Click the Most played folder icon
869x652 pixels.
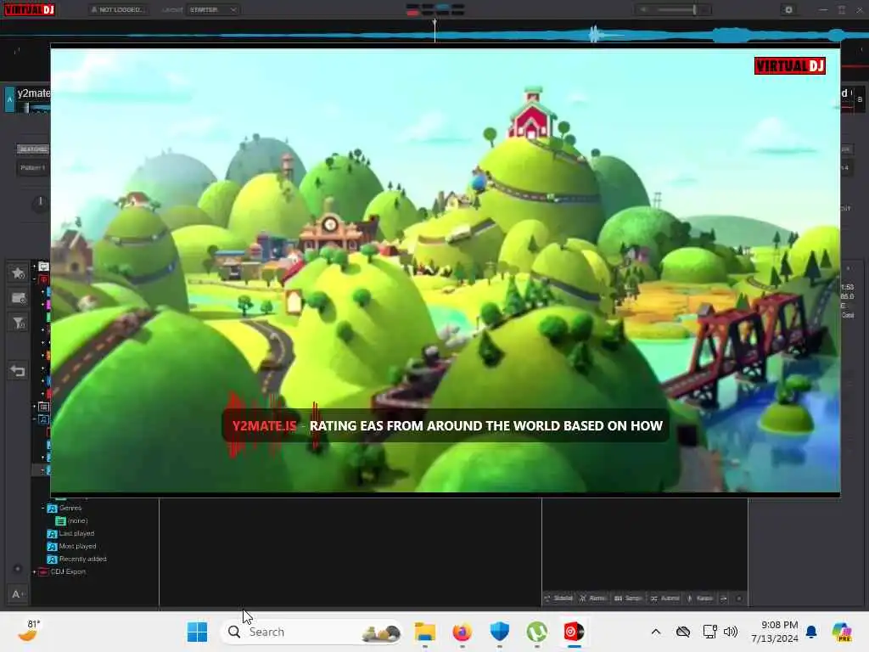(52, 547)
